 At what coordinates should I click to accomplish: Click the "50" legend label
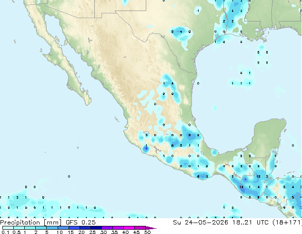pos(148,232)
